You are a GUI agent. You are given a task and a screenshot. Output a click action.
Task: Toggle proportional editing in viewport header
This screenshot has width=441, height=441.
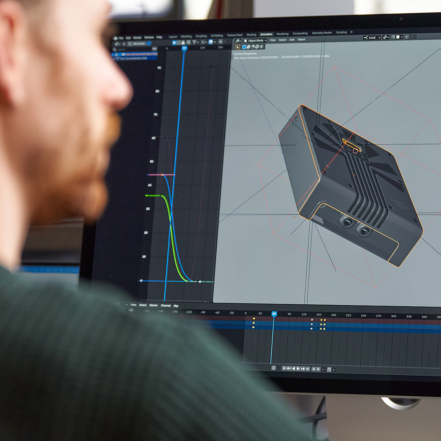pyautogui.click(x=407, y=37)
